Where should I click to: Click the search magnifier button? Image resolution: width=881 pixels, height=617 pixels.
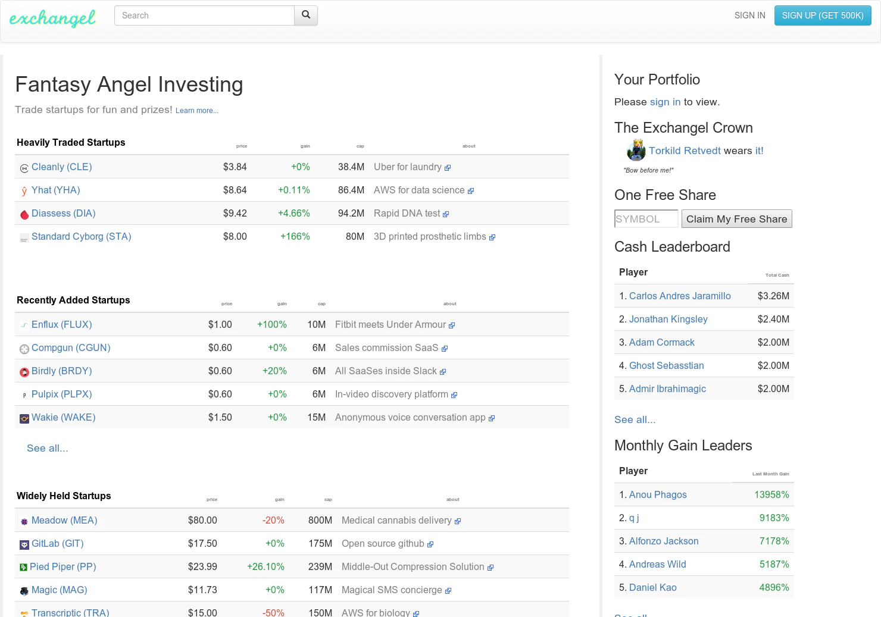pyautogui.click(x=306, y=15)
